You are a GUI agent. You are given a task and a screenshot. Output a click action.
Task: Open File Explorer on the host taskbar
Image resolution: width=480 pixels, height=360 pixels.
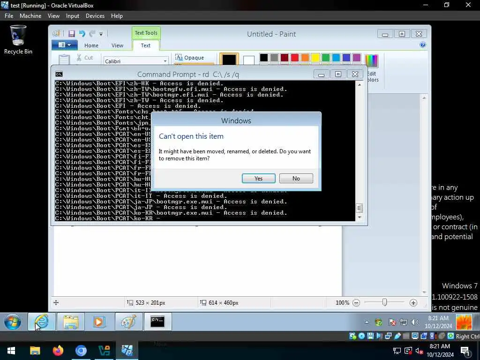(x=35, y=351)
